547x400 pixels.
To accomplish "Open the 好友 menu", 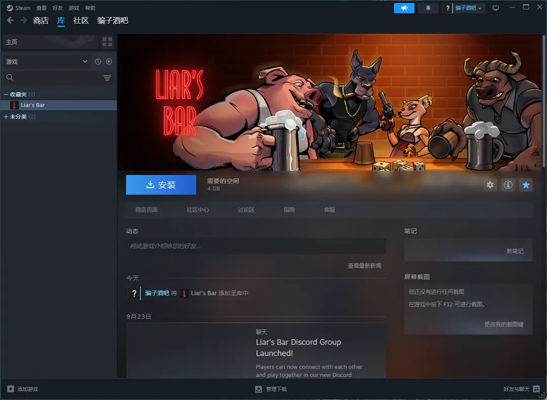I will point(58,8).
